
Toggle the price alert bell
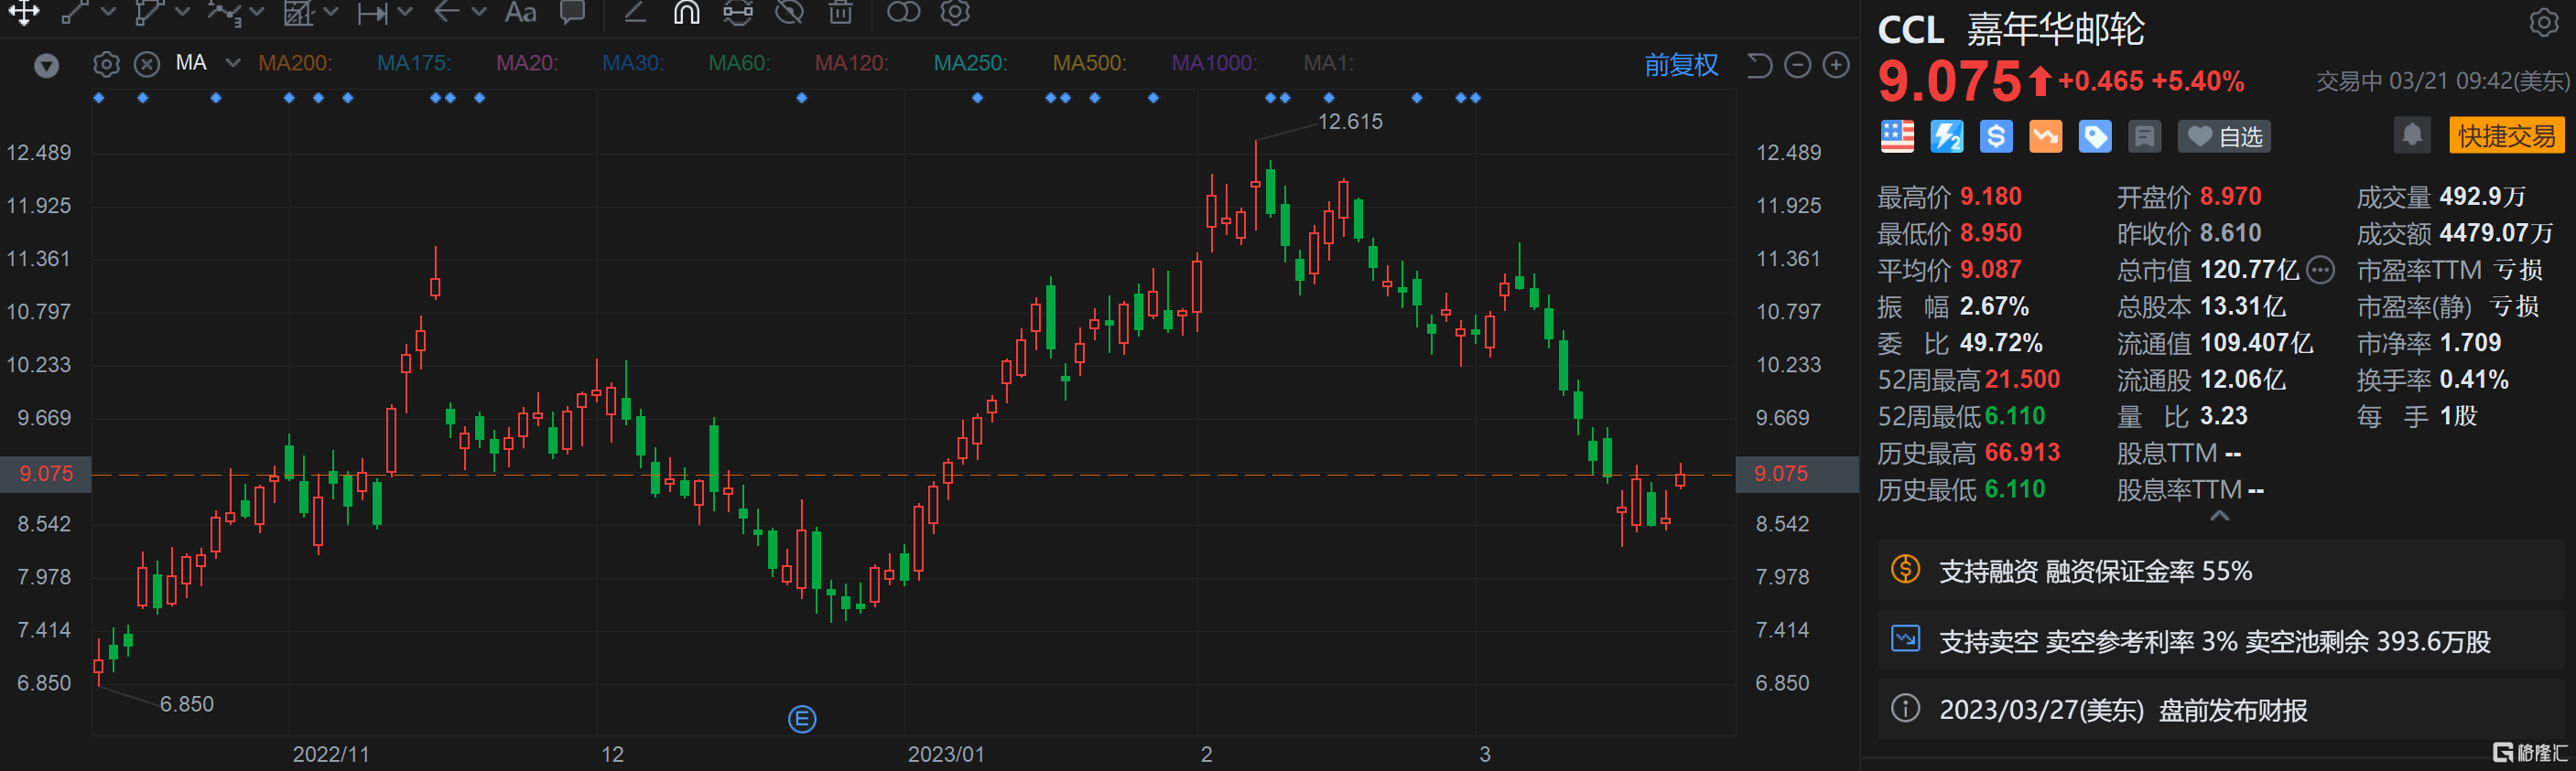coord(2412,134)
